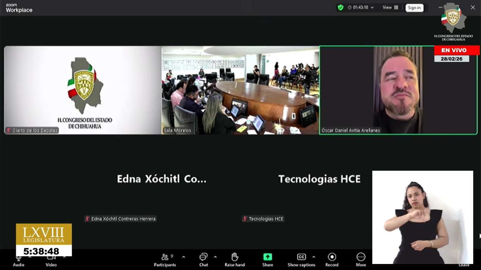Screen dimensions: 481x270
Task: Expand the arrow beside Participants
Action: tap(183, 257)
